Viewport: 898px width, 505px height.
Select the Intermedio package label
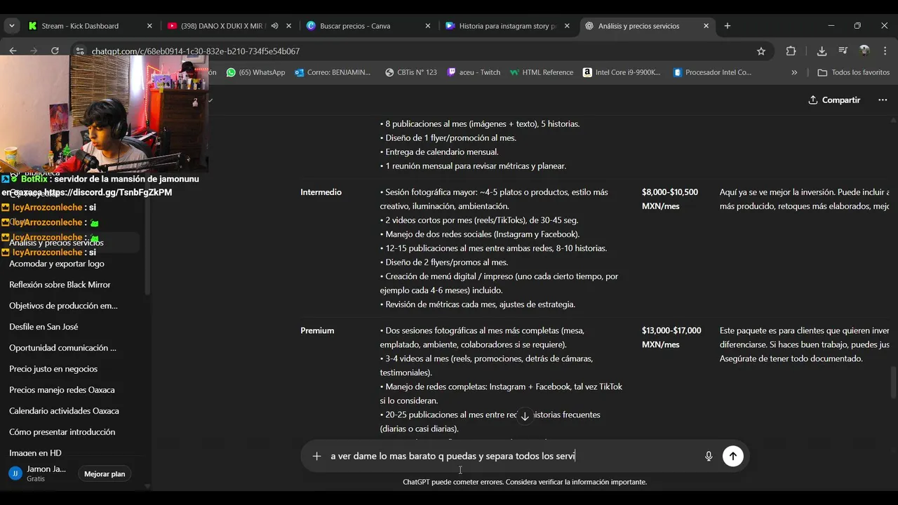coord(321,192)
